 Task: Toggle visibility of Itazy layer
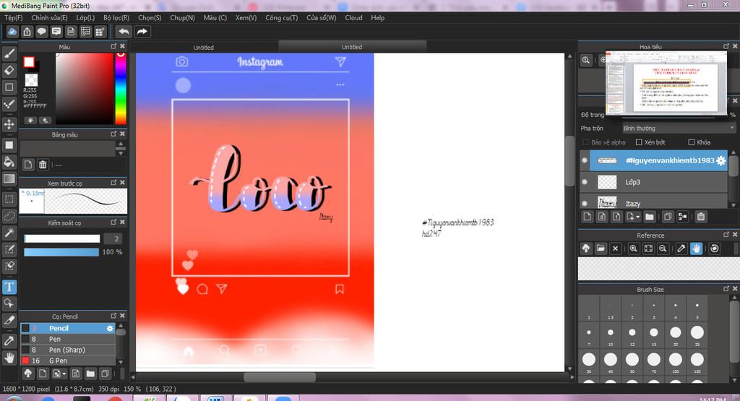(x=585, y=203)
